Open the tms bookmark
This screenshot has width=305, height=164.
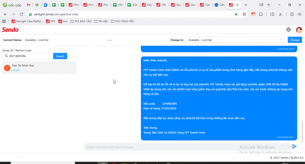click(63, 21)
